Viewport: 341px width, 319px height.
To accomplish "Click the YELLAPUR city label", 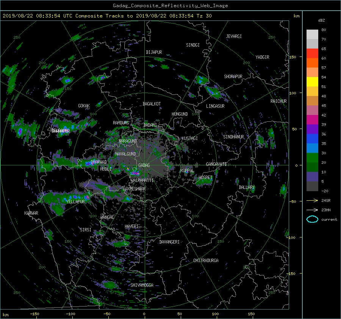I will (x=75, y=202).
